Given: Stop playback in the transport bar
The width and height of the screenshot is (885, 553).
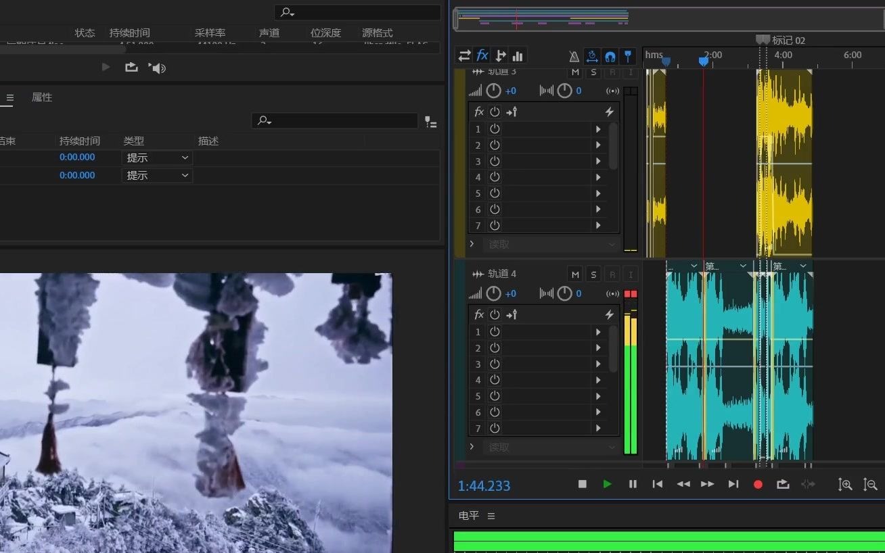Looking at the screenshot, I should click(582, 484).
